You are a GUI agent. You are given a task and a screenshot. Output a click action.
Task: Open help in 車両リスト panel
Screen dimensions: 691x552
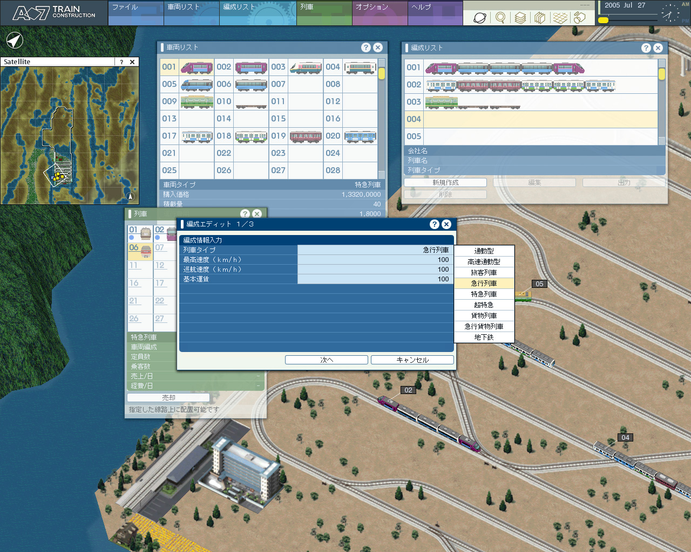point(366,47)
